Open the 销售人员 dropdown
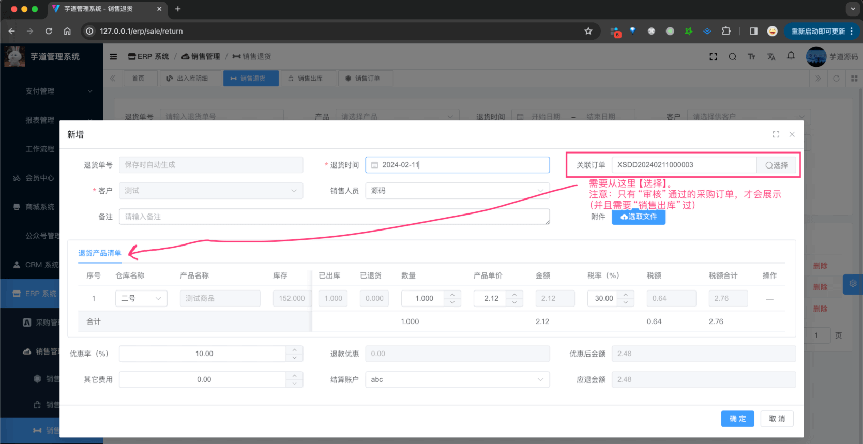This screenshot has height=444, width=863. click(457, 191)
